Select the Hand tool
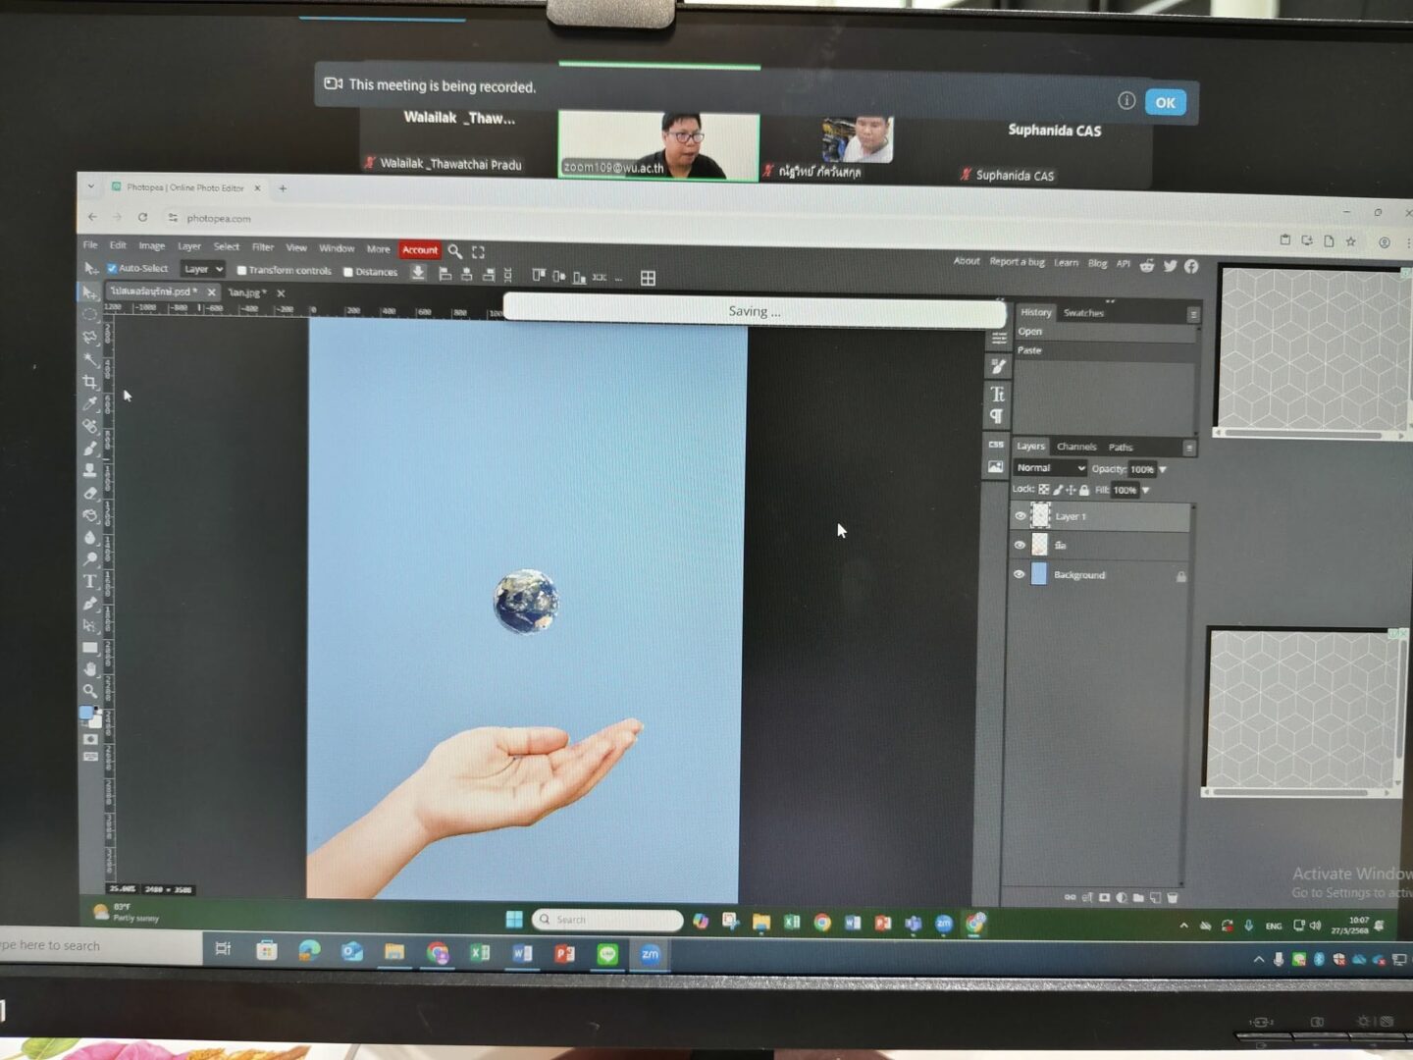1413x1060 pixels. 90,668
